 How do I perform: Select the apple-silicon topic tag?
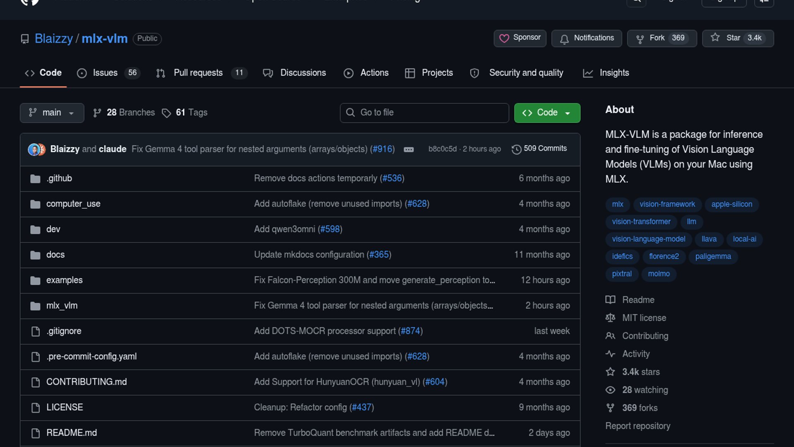point(731,204)
